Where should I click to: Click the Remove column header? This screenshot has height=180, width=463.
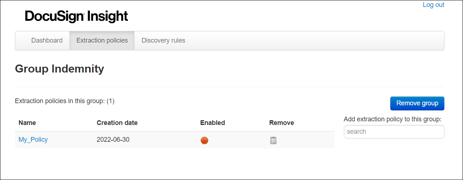click(x=281, y=123)
